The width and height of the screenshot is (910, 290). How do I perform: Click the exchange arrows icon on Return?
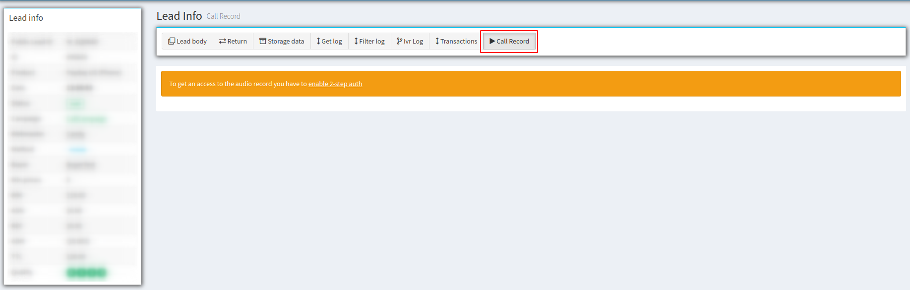click(x=223, y=41)
